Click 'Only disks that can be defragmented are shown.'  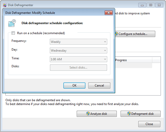(38, 100)
